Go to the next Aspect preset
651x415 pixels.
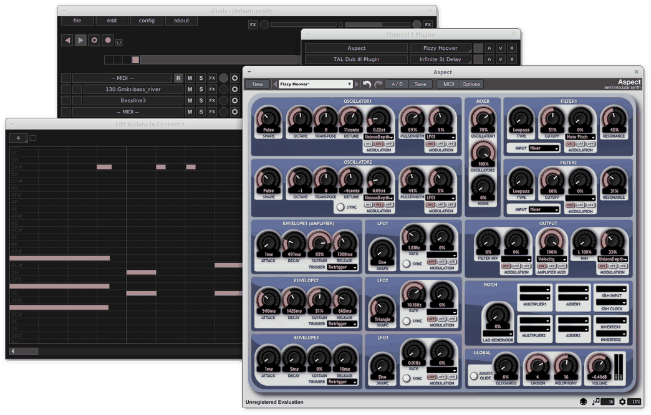(356, 84)
